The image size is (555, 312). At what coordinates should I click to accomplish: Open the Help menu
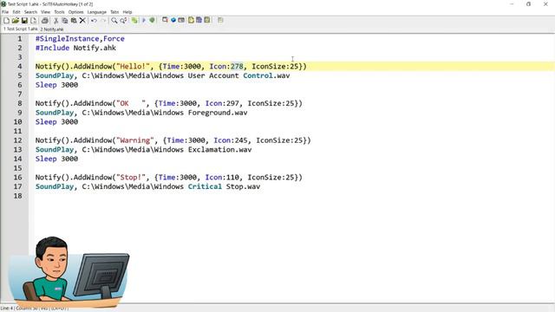pyautogui.click(x=127, y=12)
